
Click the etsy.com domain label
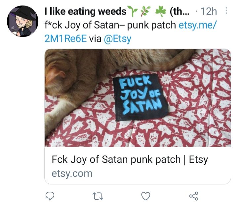(72, 173)
